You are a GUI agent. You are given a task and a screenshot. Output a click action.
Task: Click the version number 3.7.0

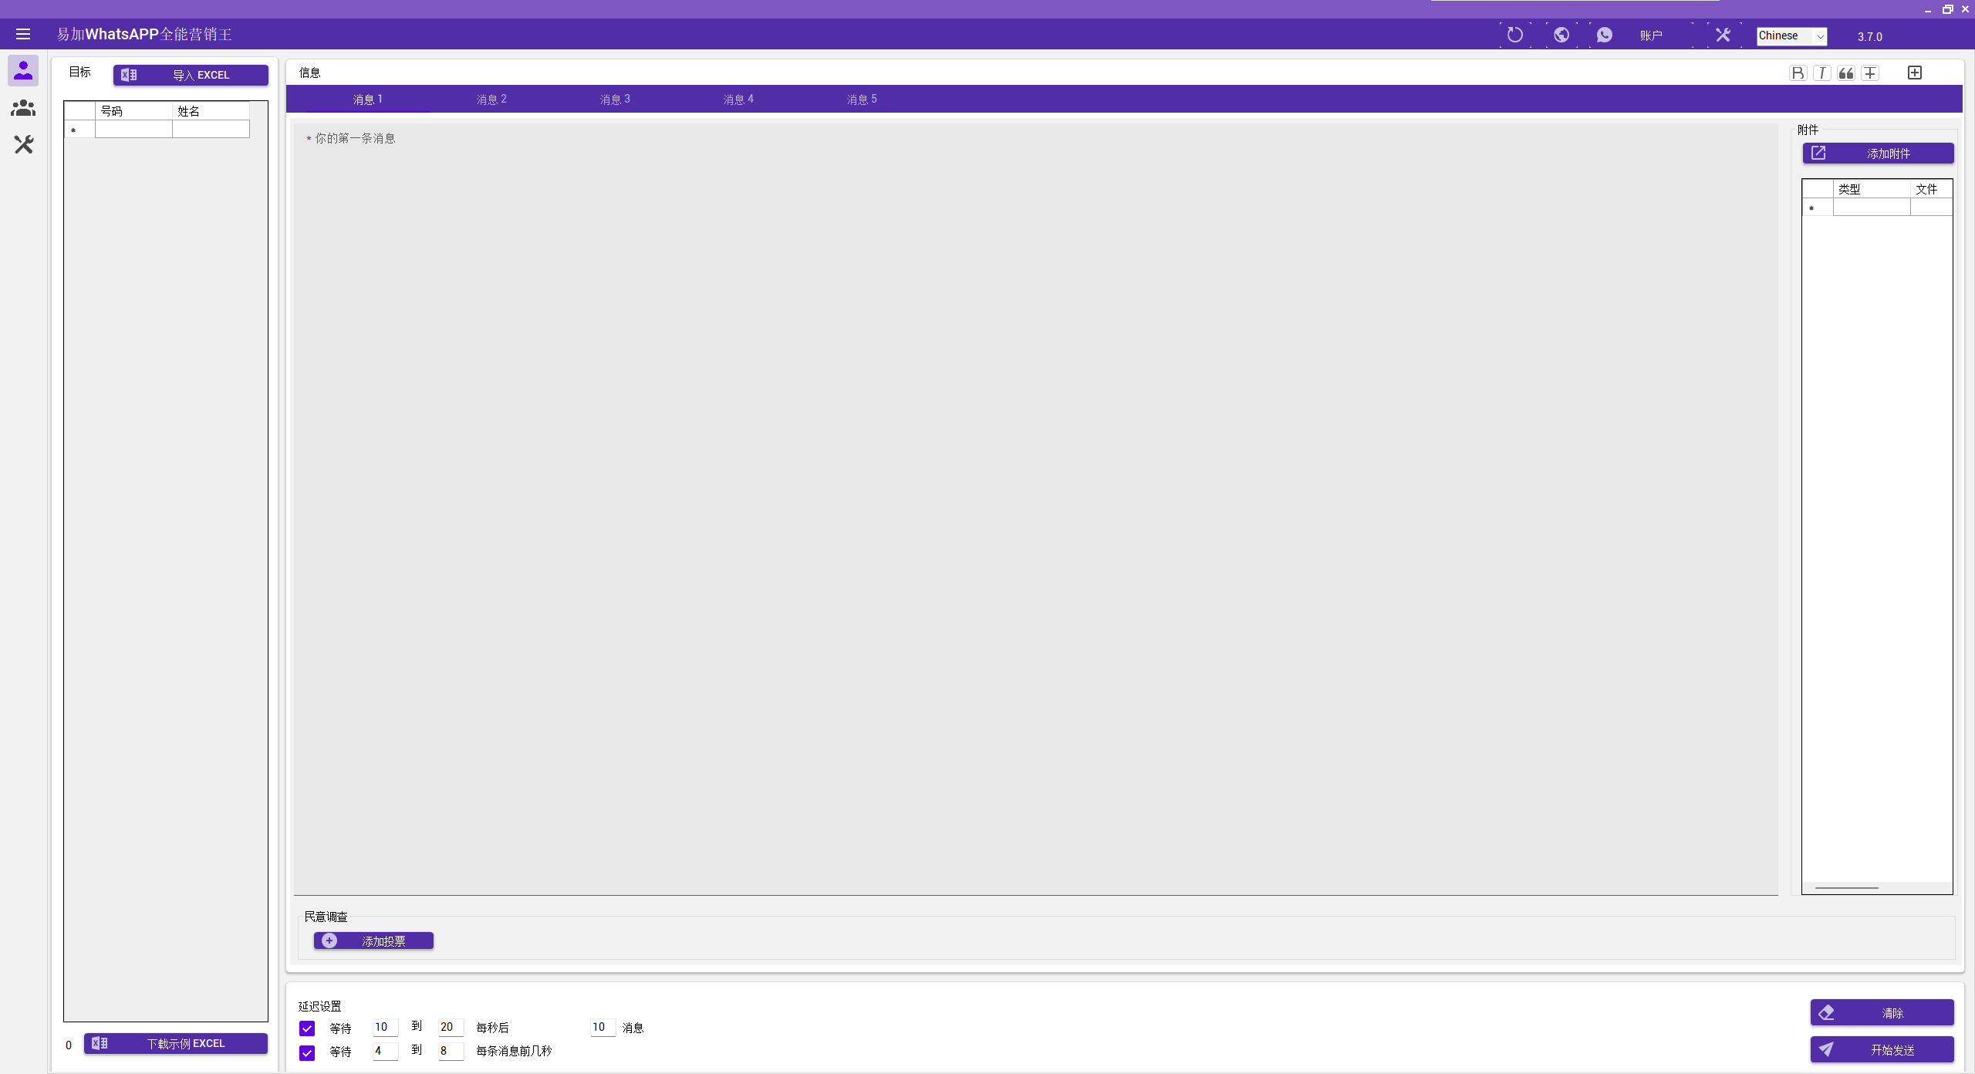click(1869, 36)
